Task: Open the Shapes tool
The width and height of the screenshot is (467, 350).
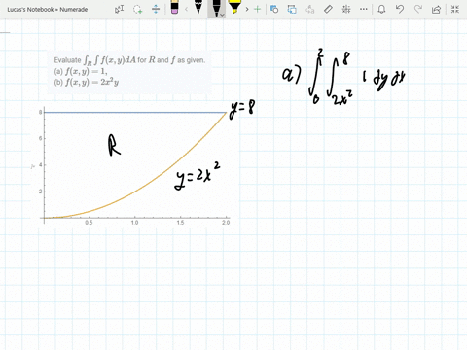Action: tap(274, 9)
